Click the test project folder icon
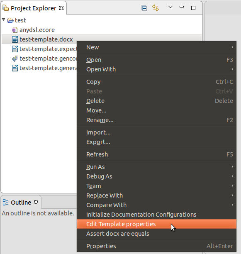Image resolution: width=241 pixels, height=254 pixels. pyautogui.click(x=10, y=20)
